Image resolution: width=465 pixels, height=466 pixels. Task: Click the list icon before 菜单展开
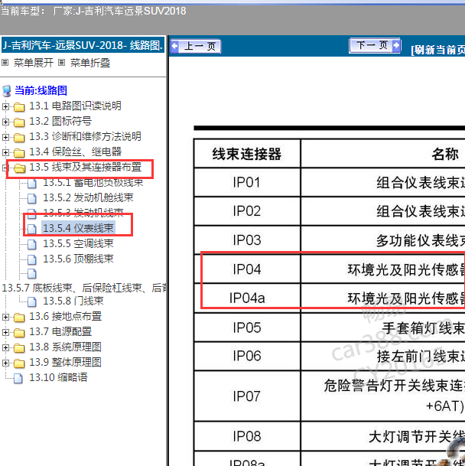click(x=5, y=63)
